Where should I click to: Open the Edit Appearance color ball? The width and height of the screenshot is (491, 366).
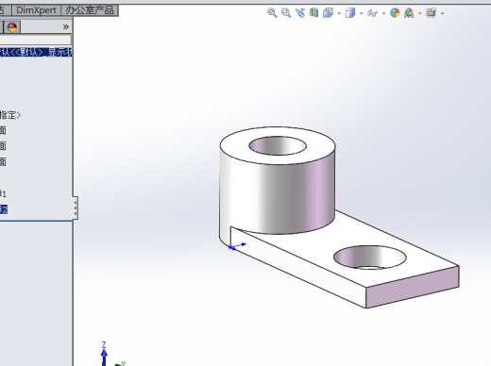coord(395,13)
